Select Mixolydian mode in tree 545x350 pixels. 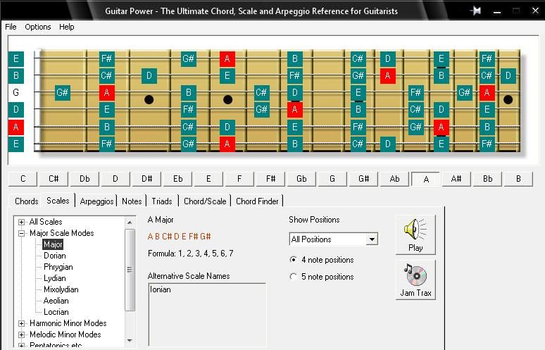pyautogui.click(x=61, y=289)
